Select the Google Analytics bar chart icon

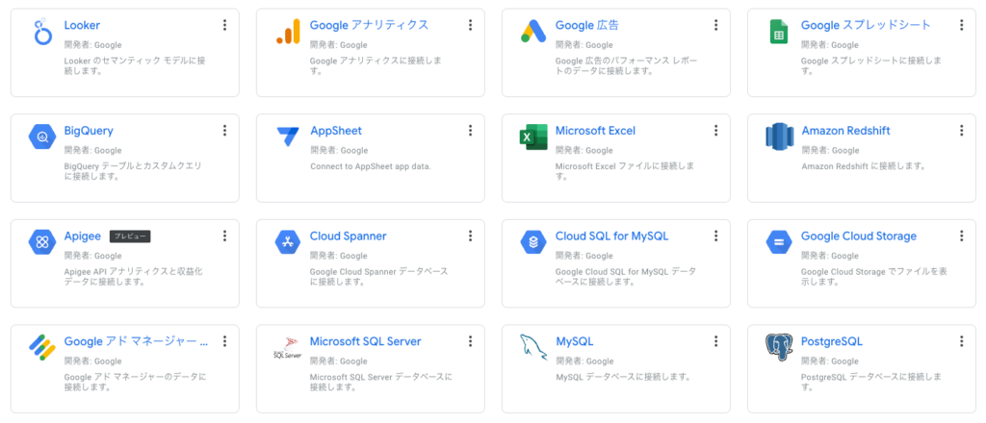click(x=288, y=33)
